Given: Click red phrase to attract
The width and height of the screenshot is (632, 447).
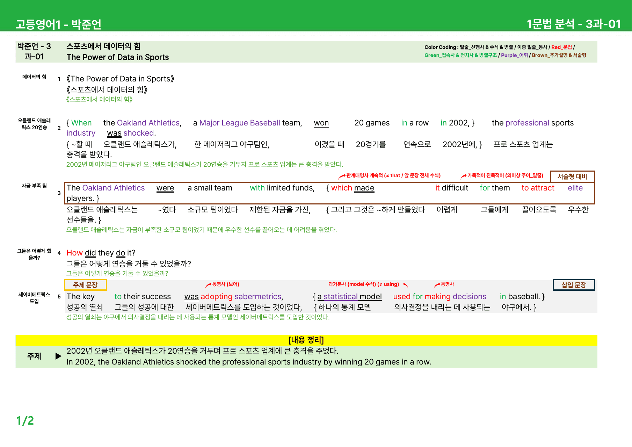Looking at the screenshot, I should [538, 188].
